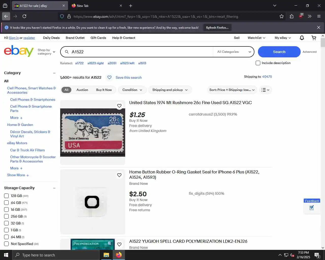Open Daily Deals menu link

(51, 38)
